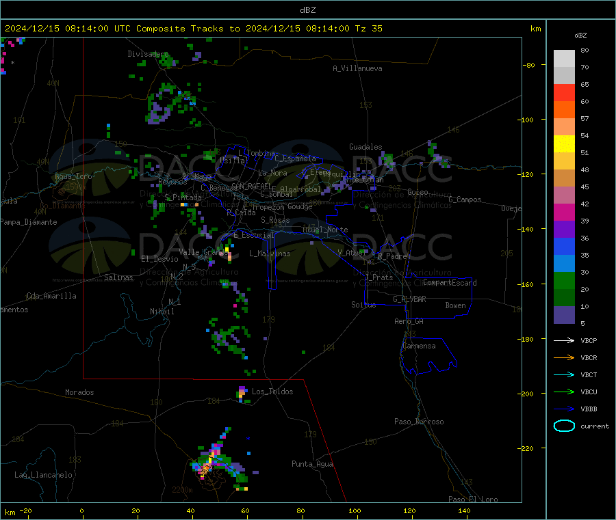Screen dimensions: 616x520
Task: Click the 'Morados' map label
Action: (x=79, y=392)
